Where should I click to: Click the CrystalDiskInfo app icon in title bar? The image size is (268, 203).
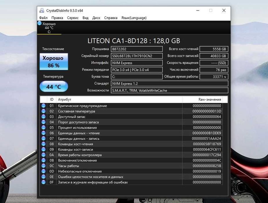pos(42,10)
